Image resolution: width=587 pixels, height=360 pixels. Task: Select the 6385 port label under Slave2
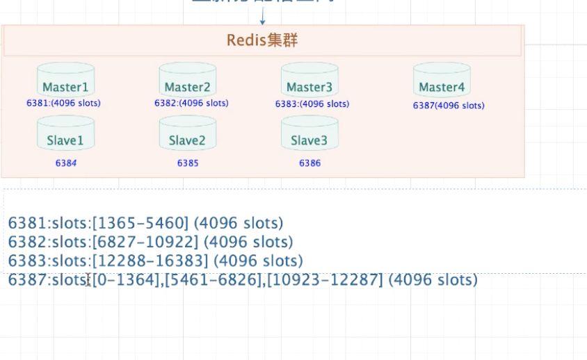pos(188,163)
